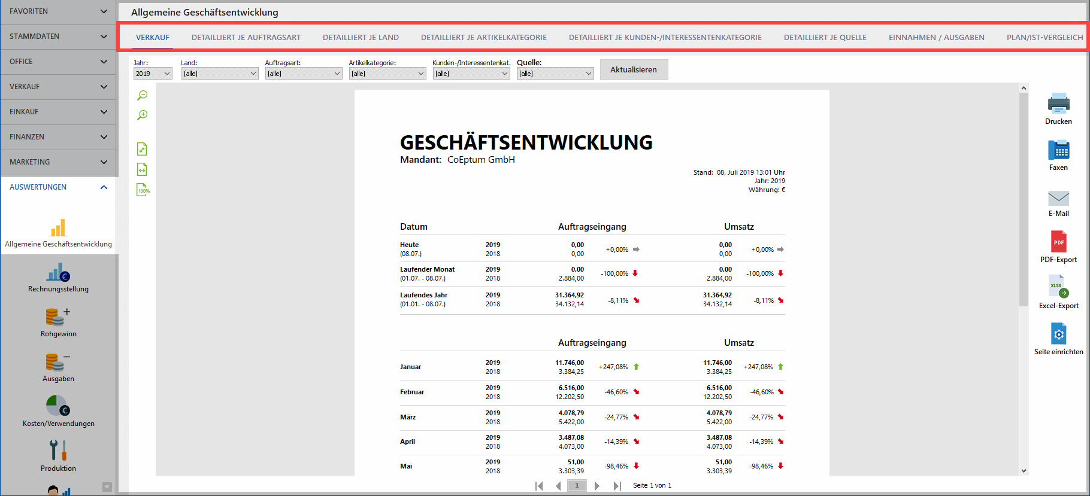This screenshot has height=496, width=1090.
Task: Expand the FAVORITEN sidebar section
Action: pyautogui.click(x=58, y=11)
